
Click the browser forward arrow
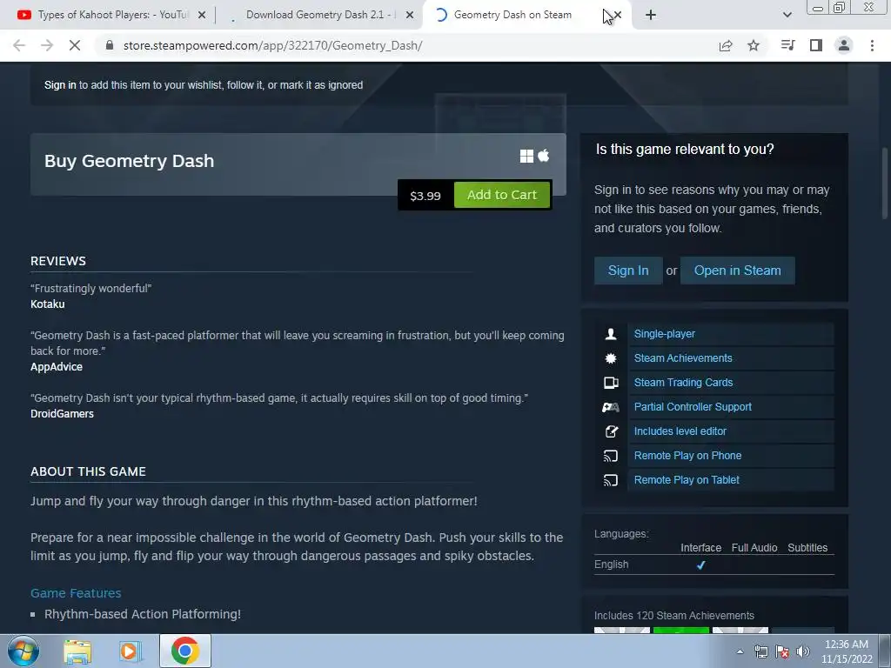[47, 45]
